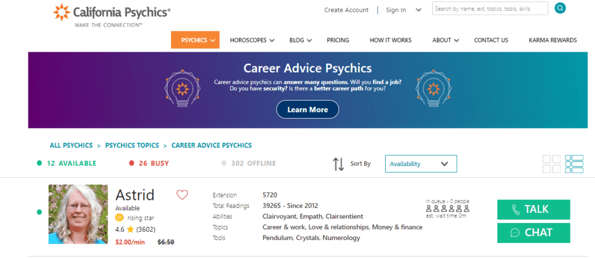Switch to grid view layout icon
Image resolution: width=595 pixels, height=258 pixels.
click(x=551, y=164)
